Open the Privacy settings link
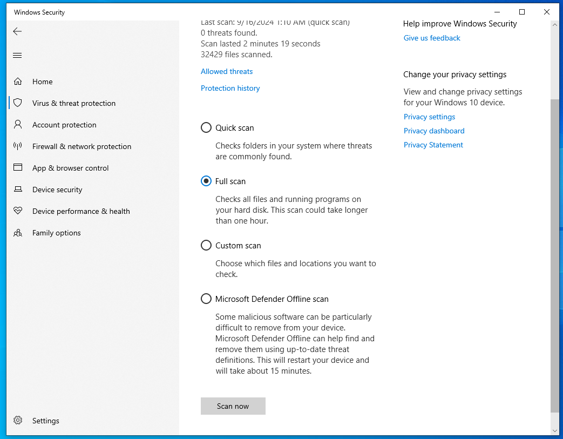 pos(429,117)
